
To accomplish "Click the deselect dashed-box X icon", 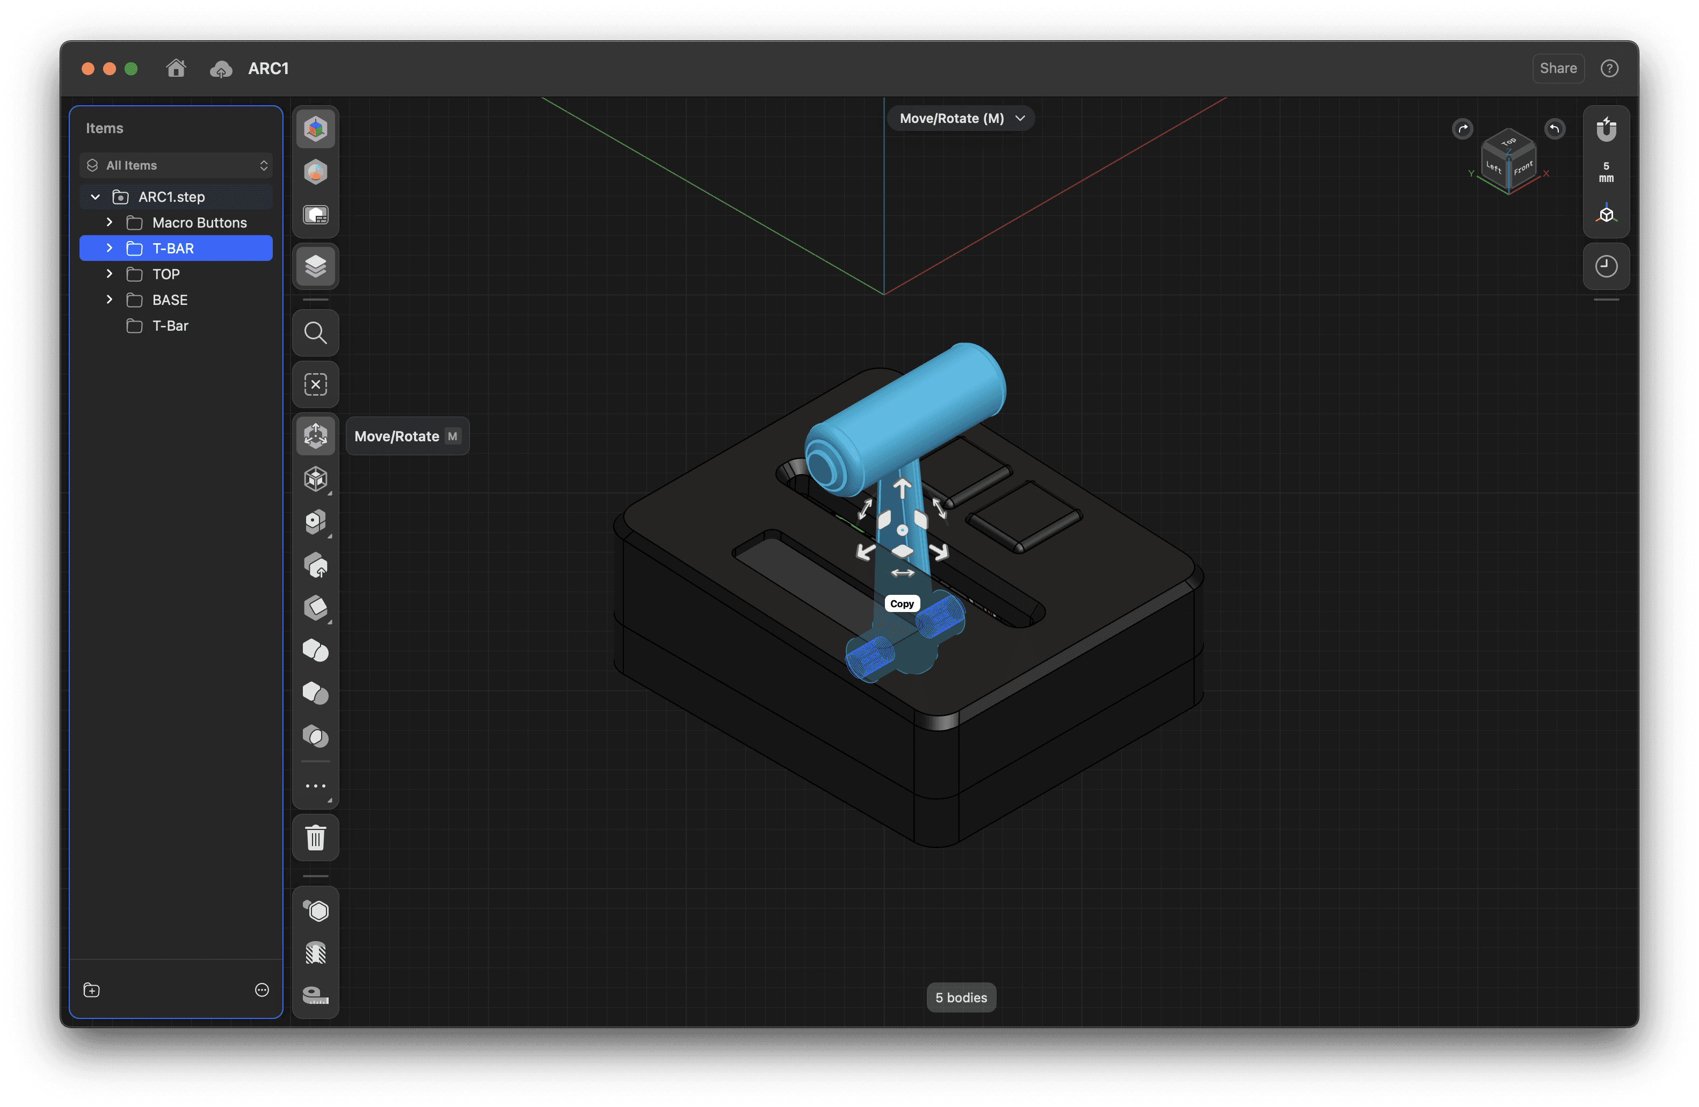I will [316, 384].
